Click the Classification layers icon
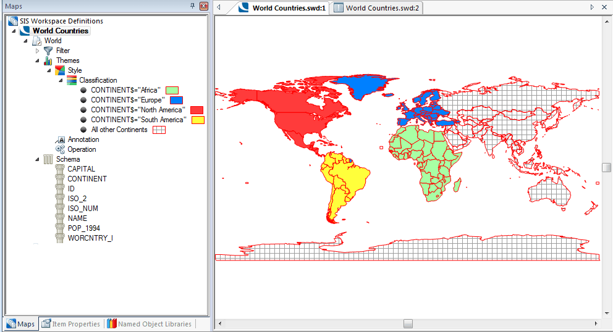The height and width of the screenshot is (332, 613). (x=72, y=80)
